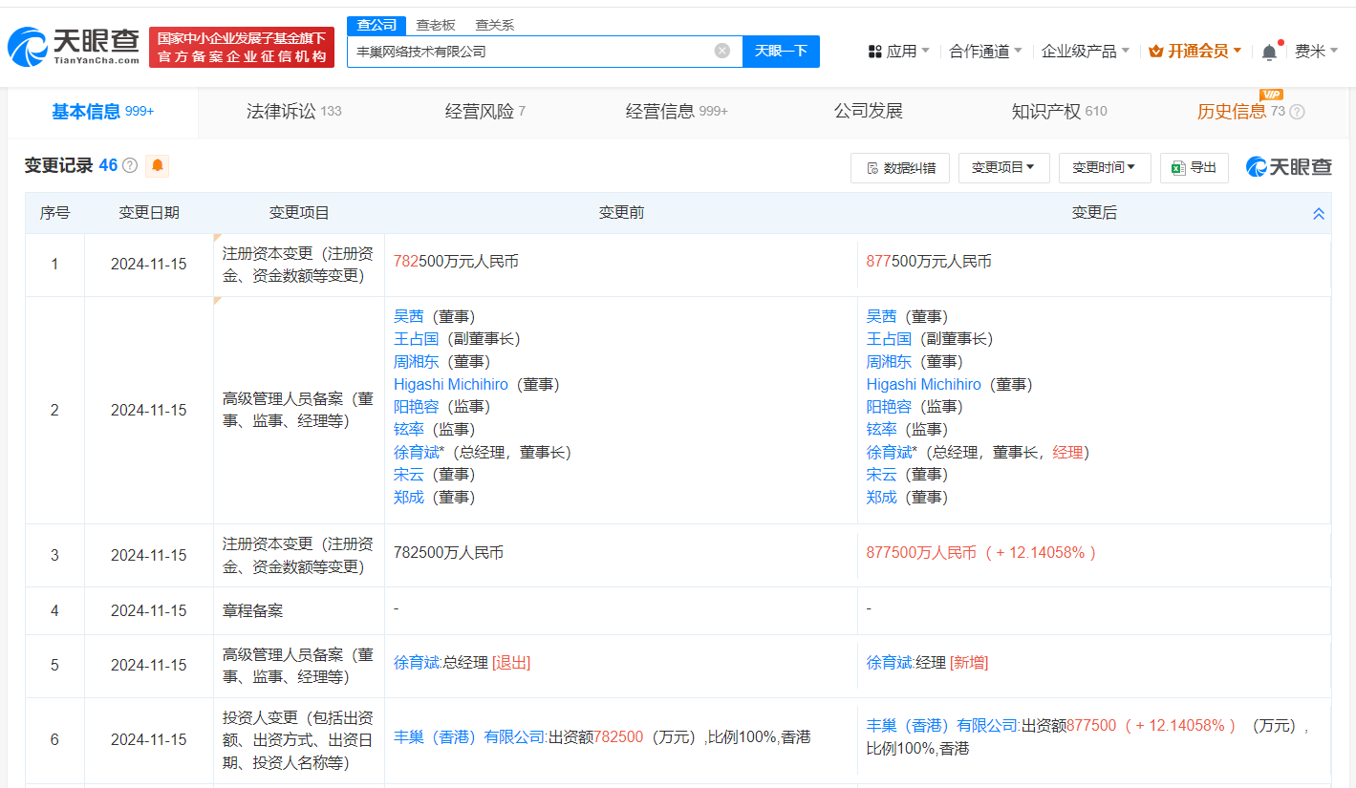Click the help icon beside 历史信息 73
1356x788 pixels.
(1297, 112)
